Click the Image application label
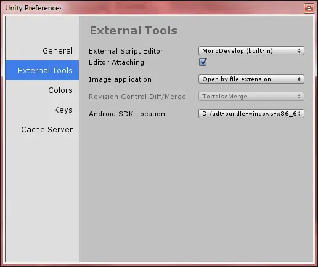This screenshot has height=267, width=318. (x=120, y=79)
